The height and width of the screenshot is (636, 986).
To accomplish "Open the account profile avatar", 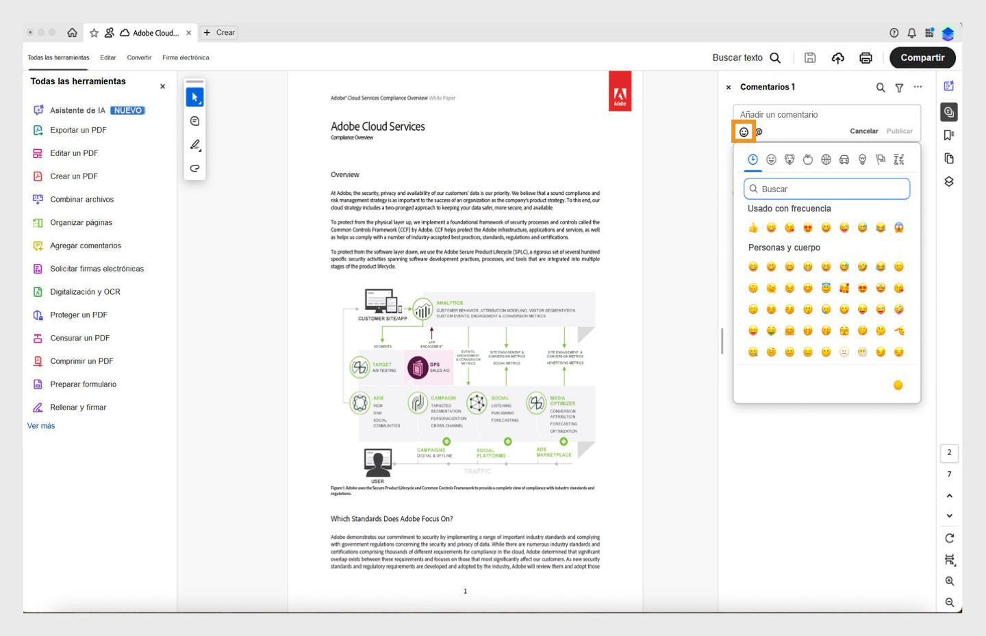I will click(x=948, y=33).
